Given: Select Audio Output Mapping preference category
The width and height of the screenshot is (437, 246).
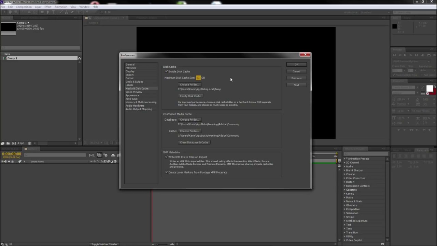Looking at the screenshot, I should (139, 109).
